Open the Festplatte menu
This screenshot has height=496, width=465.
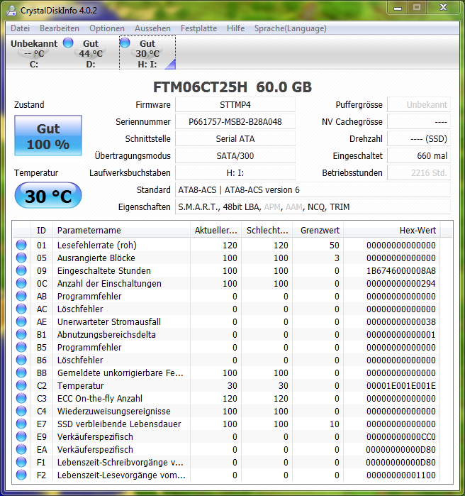[x=198, y=28]
